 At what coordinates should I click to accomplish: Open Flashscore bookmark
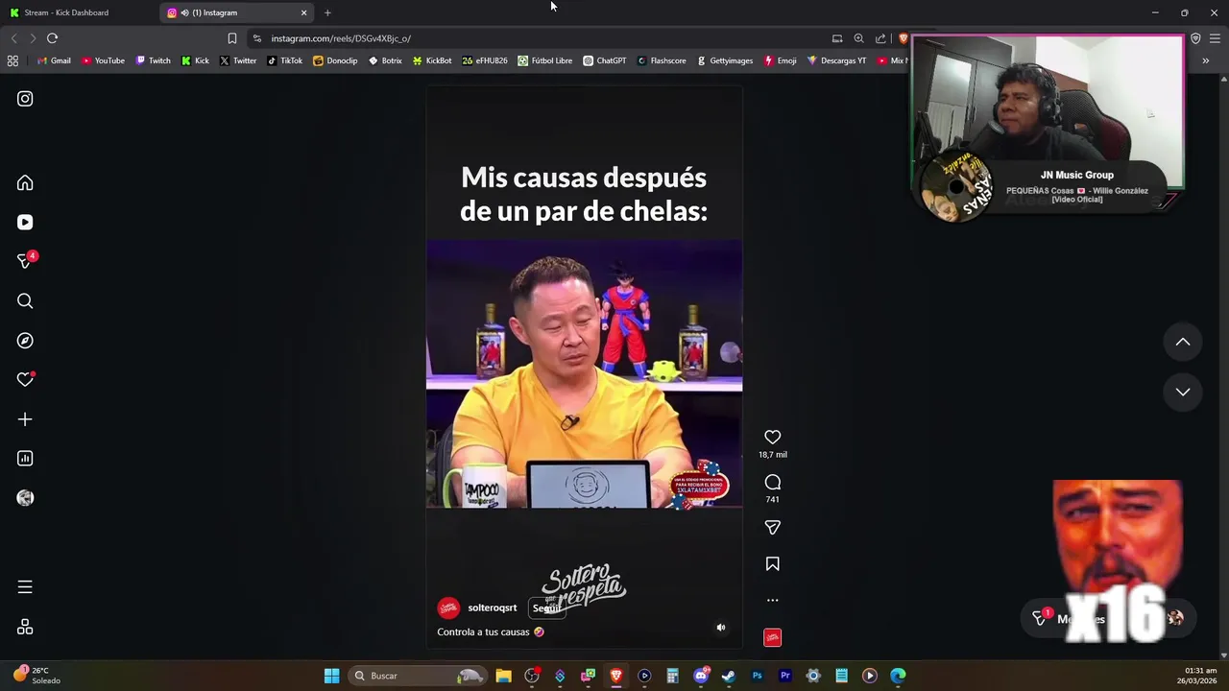(661, 60)
